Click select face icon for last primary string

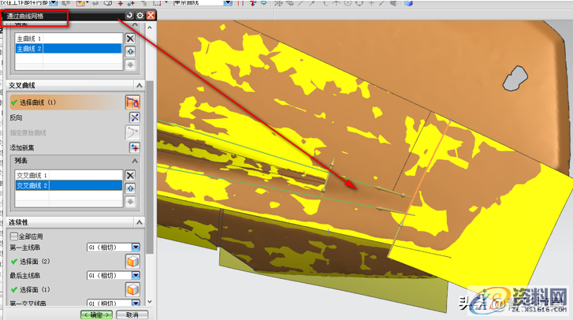(133, 289)
